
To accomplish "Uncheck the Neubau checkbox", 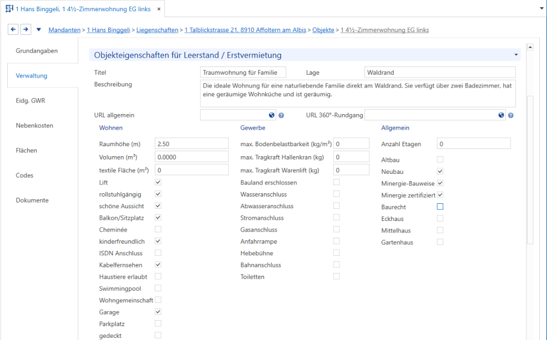I will (440, 172).
